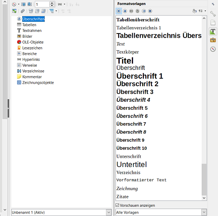Click the Formatvorlagen panel title

tap(131, 4)
